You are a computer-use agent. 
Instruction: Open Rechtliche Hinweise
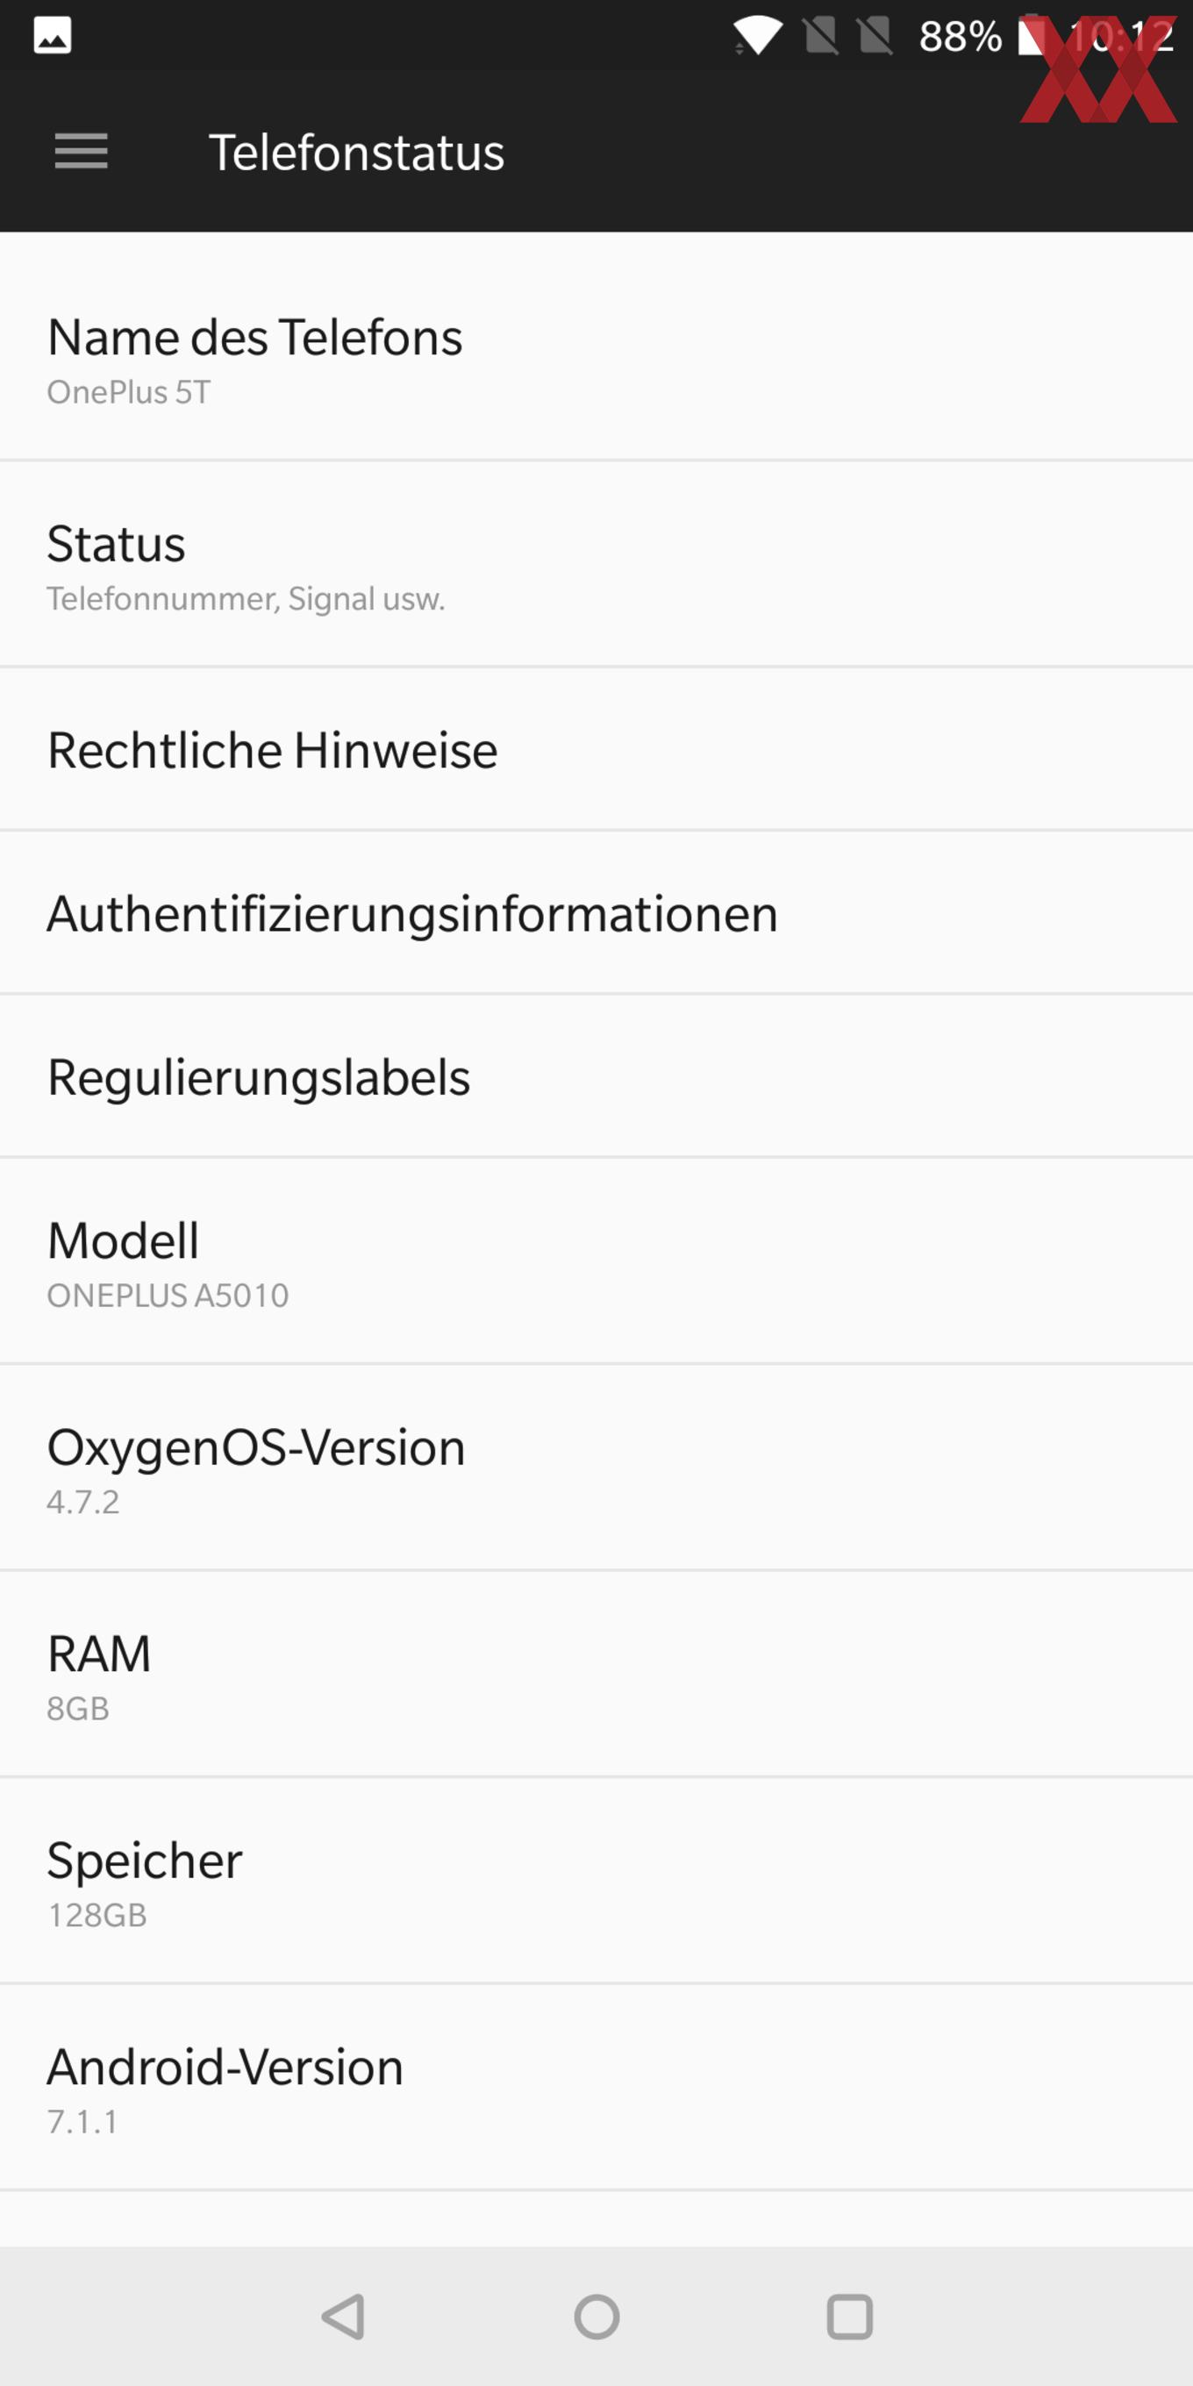[596, 749]
